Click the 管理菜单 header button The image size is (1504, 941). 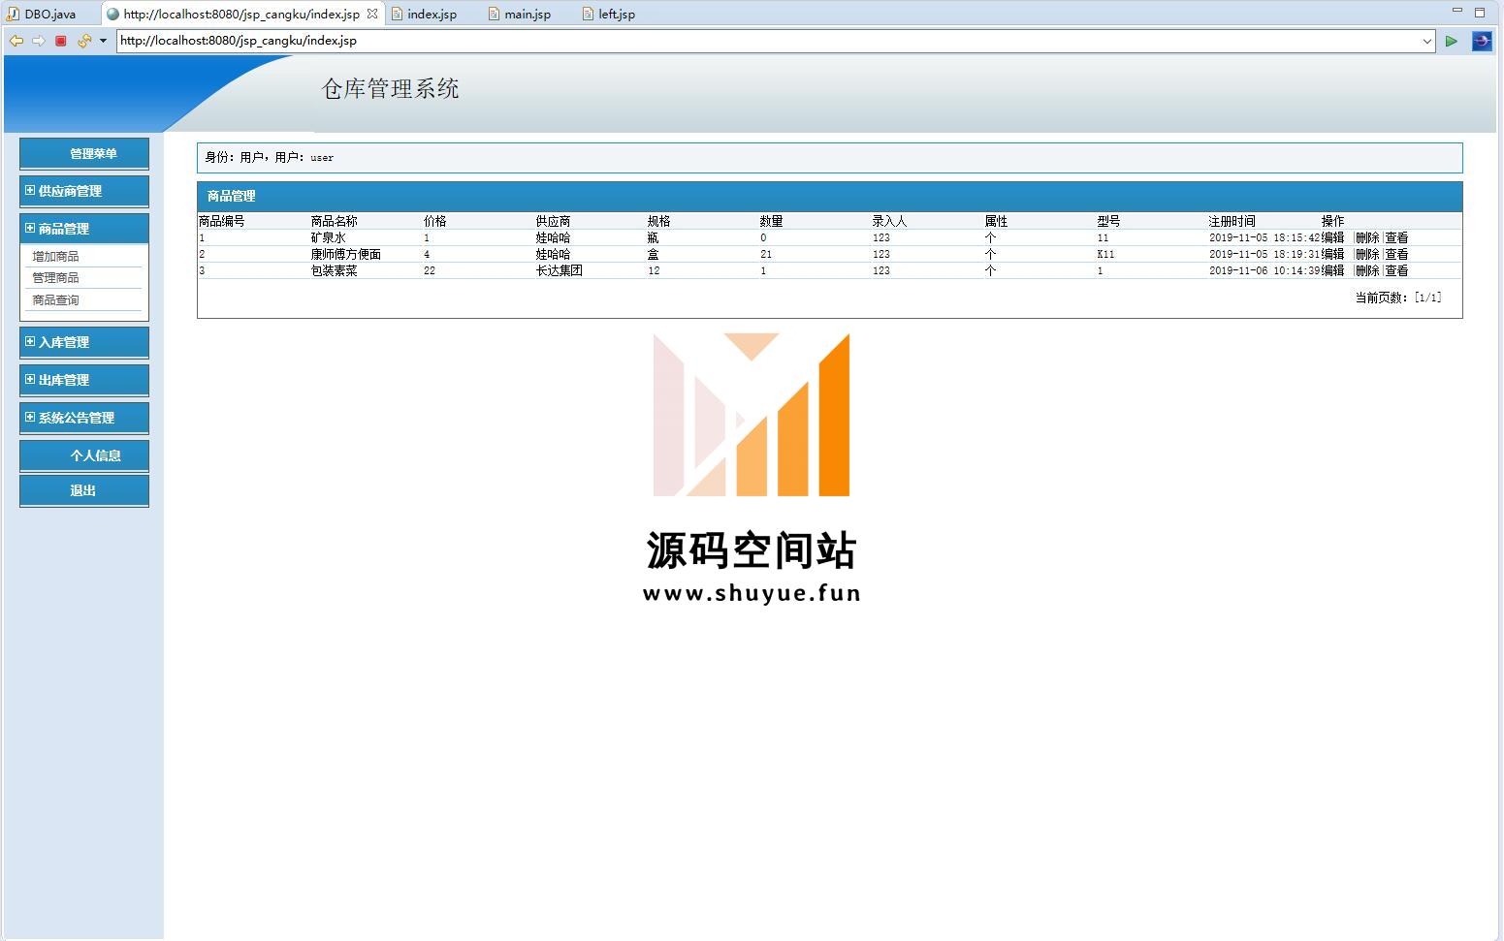tap(84, 153)
